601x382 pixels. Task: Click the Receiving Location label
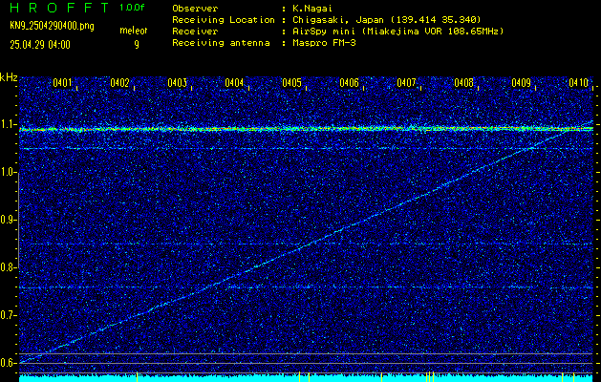point(224,19)
